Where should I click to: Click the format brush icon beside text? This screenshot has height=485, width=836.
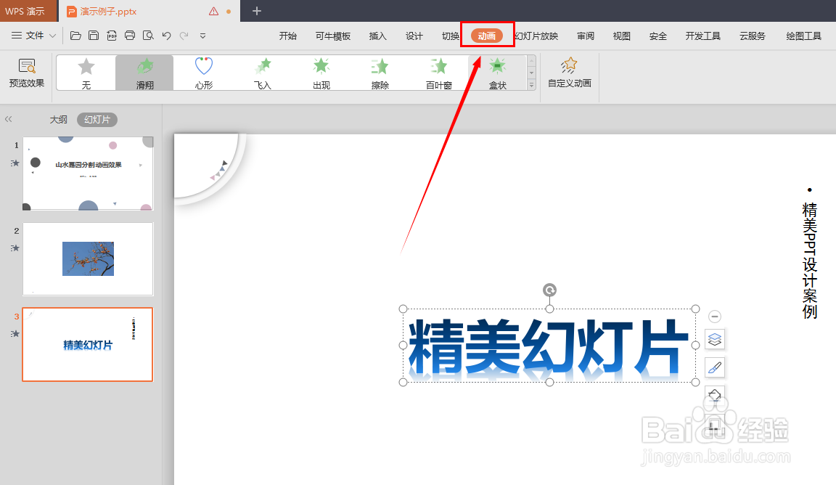point(714,367)
